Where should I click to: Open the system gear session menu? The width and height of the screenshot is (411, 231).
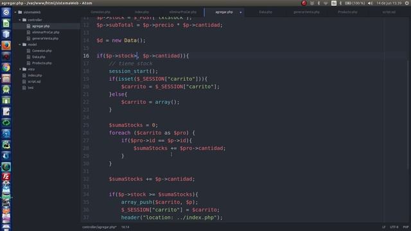tap(407, 3)
